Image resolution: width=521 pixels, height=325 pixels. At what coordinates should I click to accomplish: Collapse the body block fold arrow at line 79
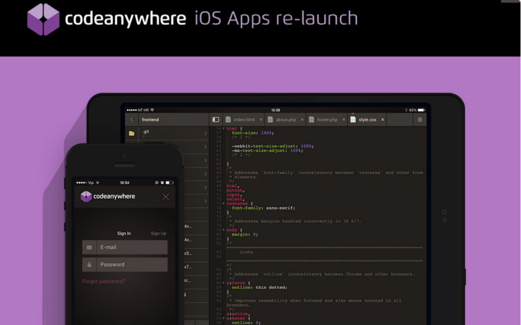(x=224, y=230)
